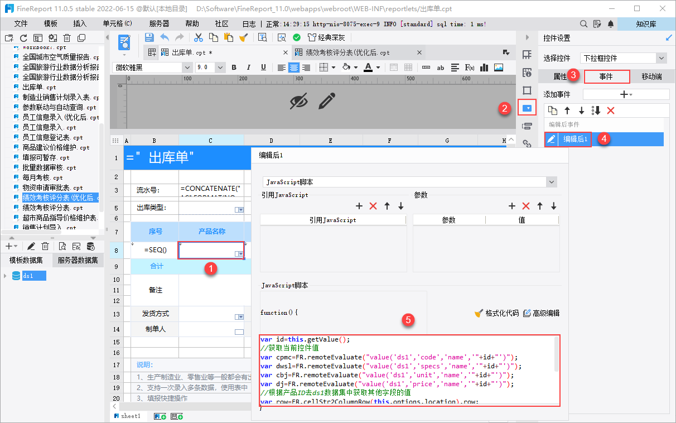The image size is (676, 423).
Task: Switch to the 服务器数据集 tab
Action: 77,260
